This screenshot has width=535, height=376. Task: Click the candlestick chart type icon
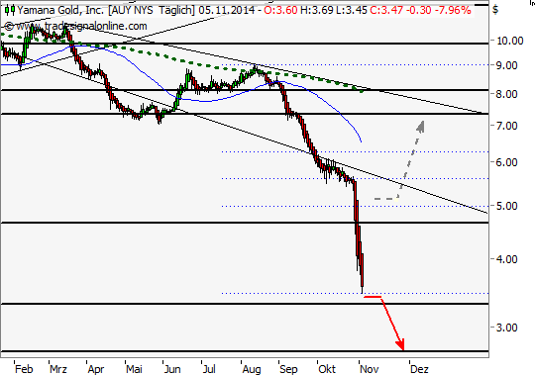(10, 10)
